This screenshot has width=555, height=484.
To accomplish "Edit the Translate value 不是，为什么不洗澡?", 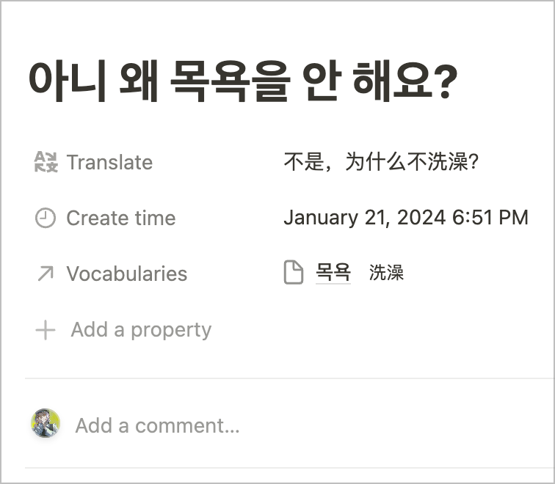I will point(381,162).
